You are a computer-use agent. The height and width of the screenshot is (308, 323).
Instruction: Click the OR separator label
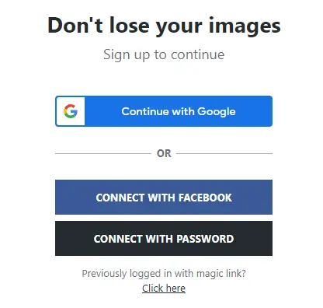pyautogui.click(x=164, y=153)
